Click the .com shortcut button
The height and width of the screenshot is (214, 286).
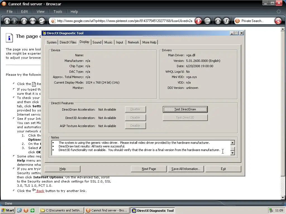[x=207, y=21]
